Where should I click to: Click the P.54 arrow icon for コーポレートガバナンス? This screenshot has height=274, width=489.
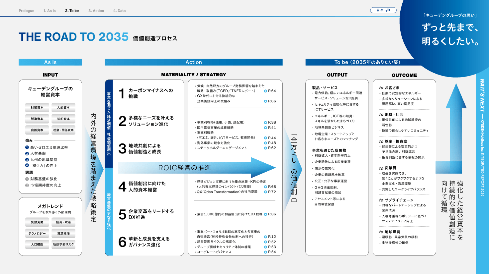click(265, 252)
